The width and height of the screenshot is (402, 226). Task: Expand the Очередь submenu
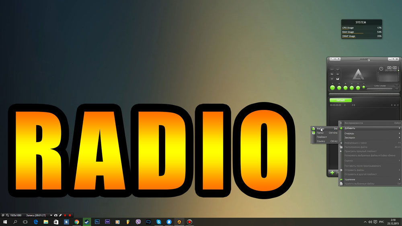pyautogui.click(x=370, y=133)
